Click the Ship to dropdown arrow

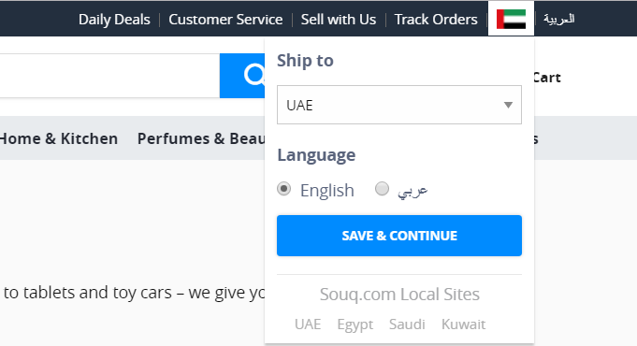(x=508, y=105)
